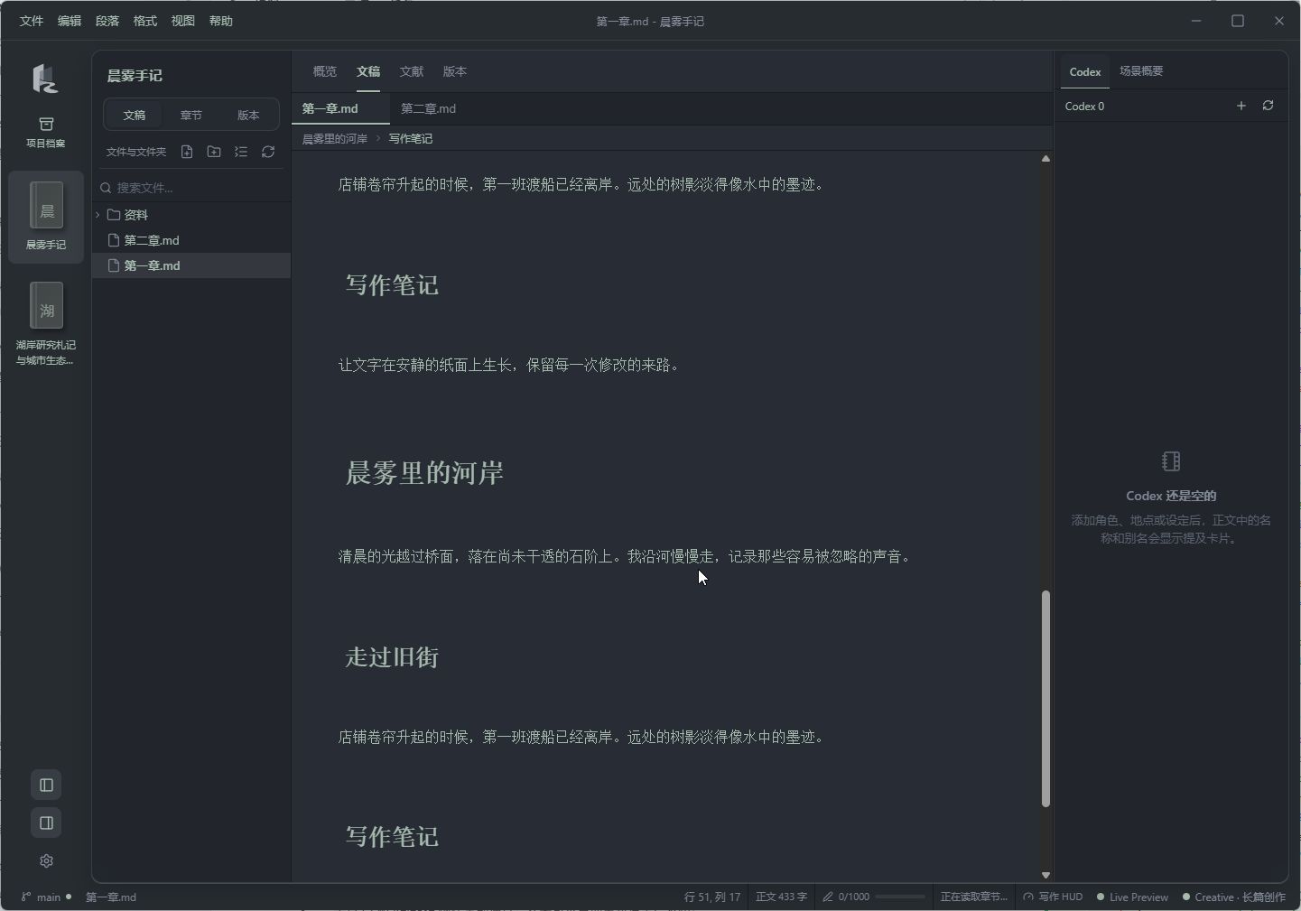Screen dimensions: 1301x911
Task: Open the 项目档案 archive icon
Action: 46,132
